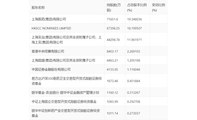197x120 pixels.
Task: Select shareholder 上海医药(集团)有限公司
Action: pyautogui.click(x=49, y=19)
